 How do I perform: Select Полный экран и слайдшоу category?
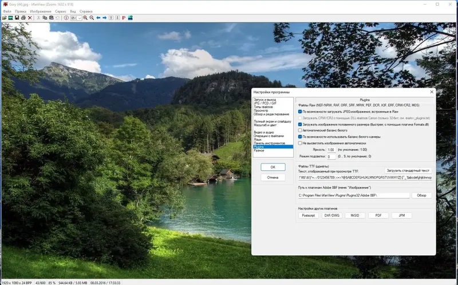click(x=273, y=122)
